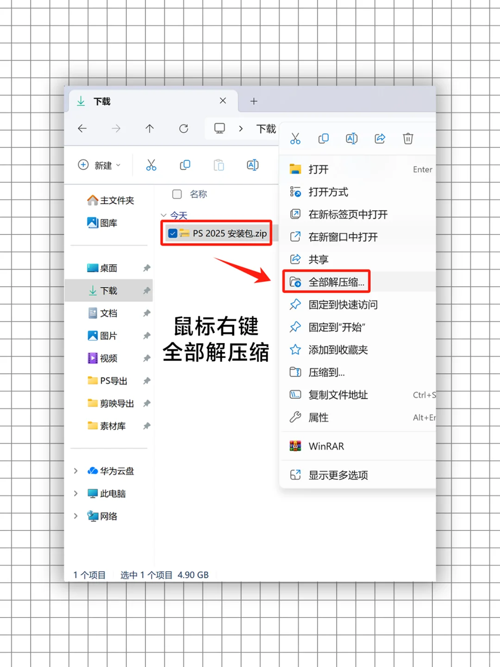Image resolution: width=500 pixels, height=667 pixels.
Task: Collapse the 今天 group chevron
Action: pos(164,215)
